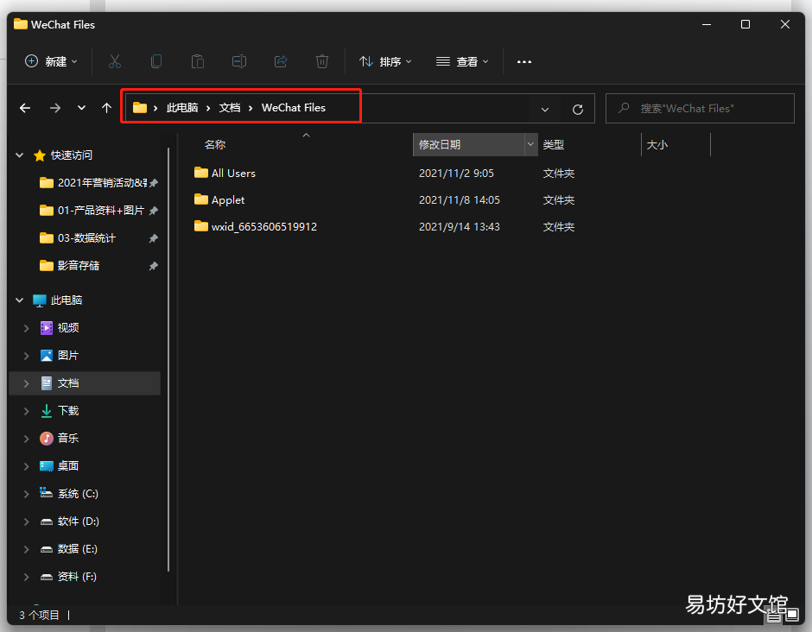Open the 新建 (New) dropdown

pyautogui.click(x=51, y=61)
